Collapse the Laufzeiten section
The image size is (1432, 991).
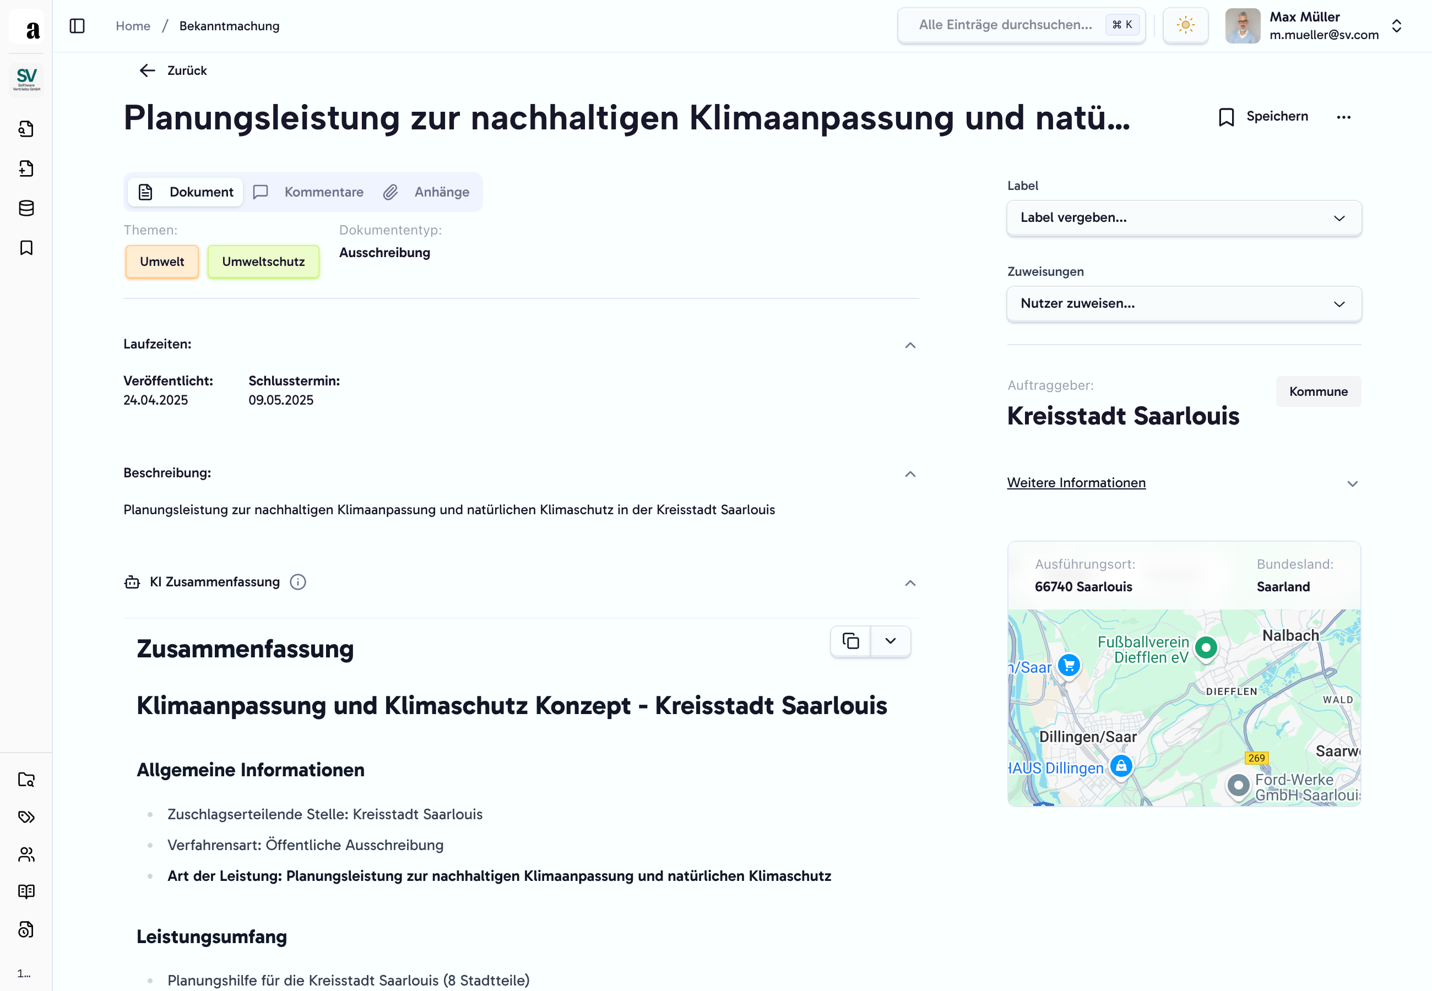click(x=910, y=345)
